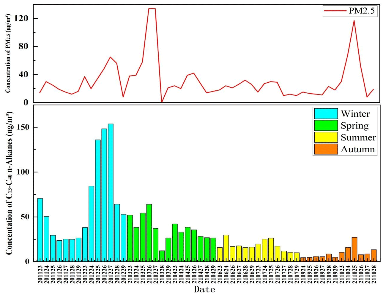This screenshot has height=296, width=386.
Task: Select the PM2.5 concentration y-axis title
Action: [8, 53]
